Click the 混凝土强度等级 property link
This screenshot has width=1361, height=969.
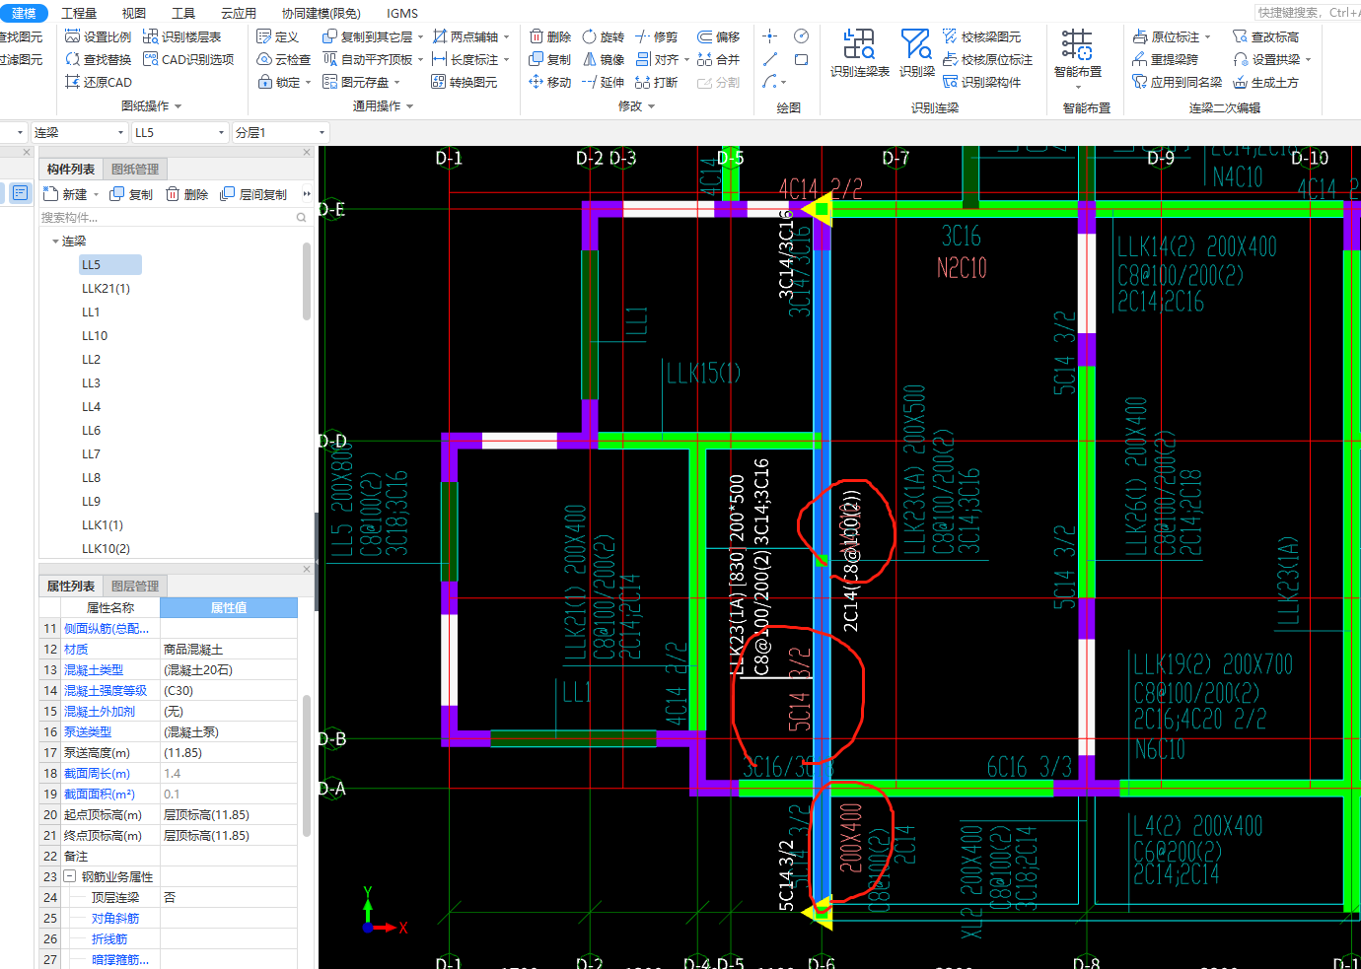click(x=106, y=690)
